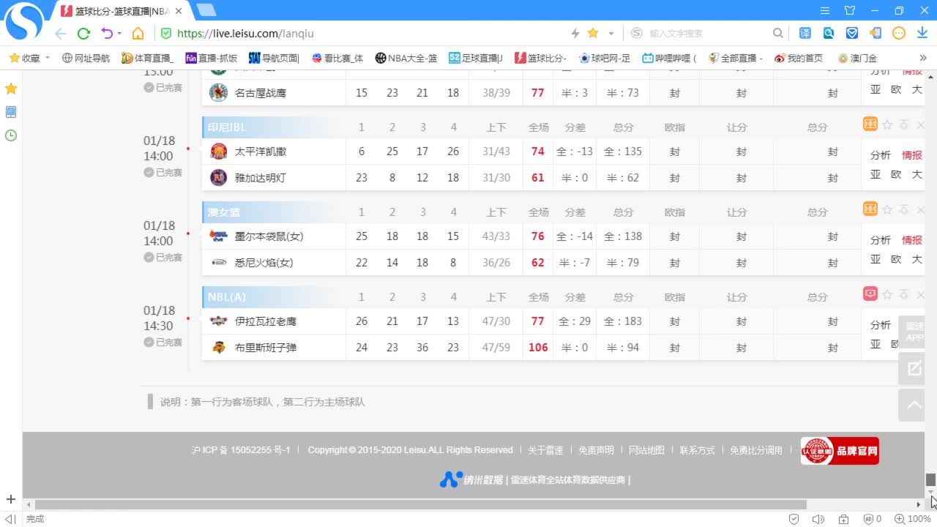This screenshot has height=527, width=937.
Task: Open the browser main menu icon
Action: click(x=825, y=10)
